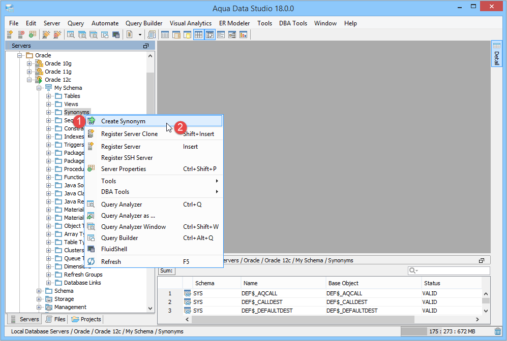Sort by the Schema column header

(x=217, y=283)
